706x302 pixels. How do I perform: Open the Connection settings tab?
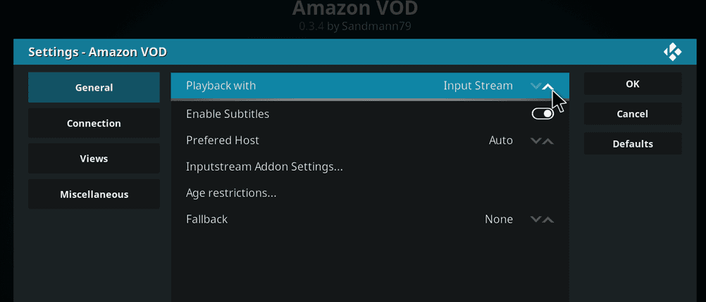pos(94,124)
